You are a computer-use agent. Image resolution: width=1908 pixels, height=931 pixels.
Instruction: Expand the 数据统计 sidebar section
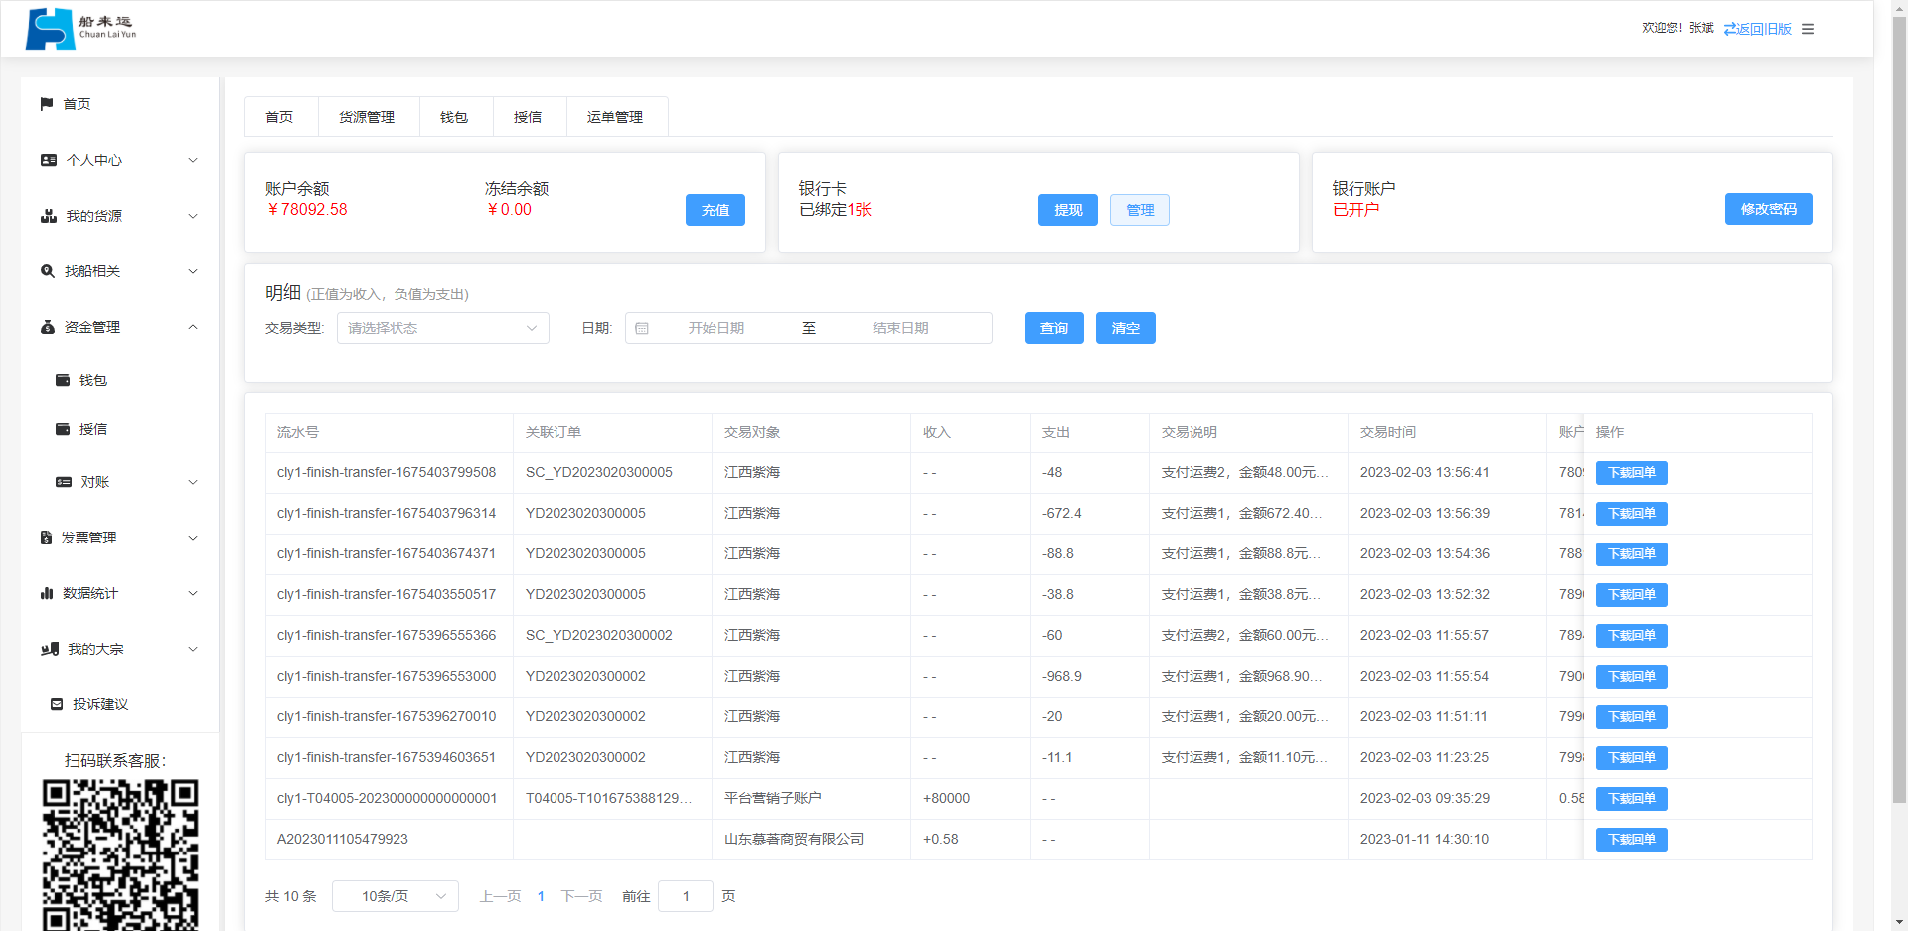click(193, 593)
